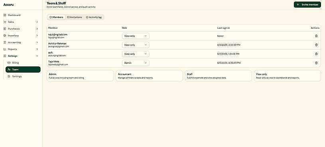Remove member asik via trash icon
325x147 pixels.
coord(316,54)
